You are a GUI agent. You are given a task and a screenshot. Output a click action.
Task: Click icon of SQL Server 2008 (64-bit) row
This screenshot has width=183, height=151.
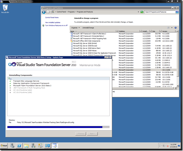pyautogui.click(x=72, y=43)
